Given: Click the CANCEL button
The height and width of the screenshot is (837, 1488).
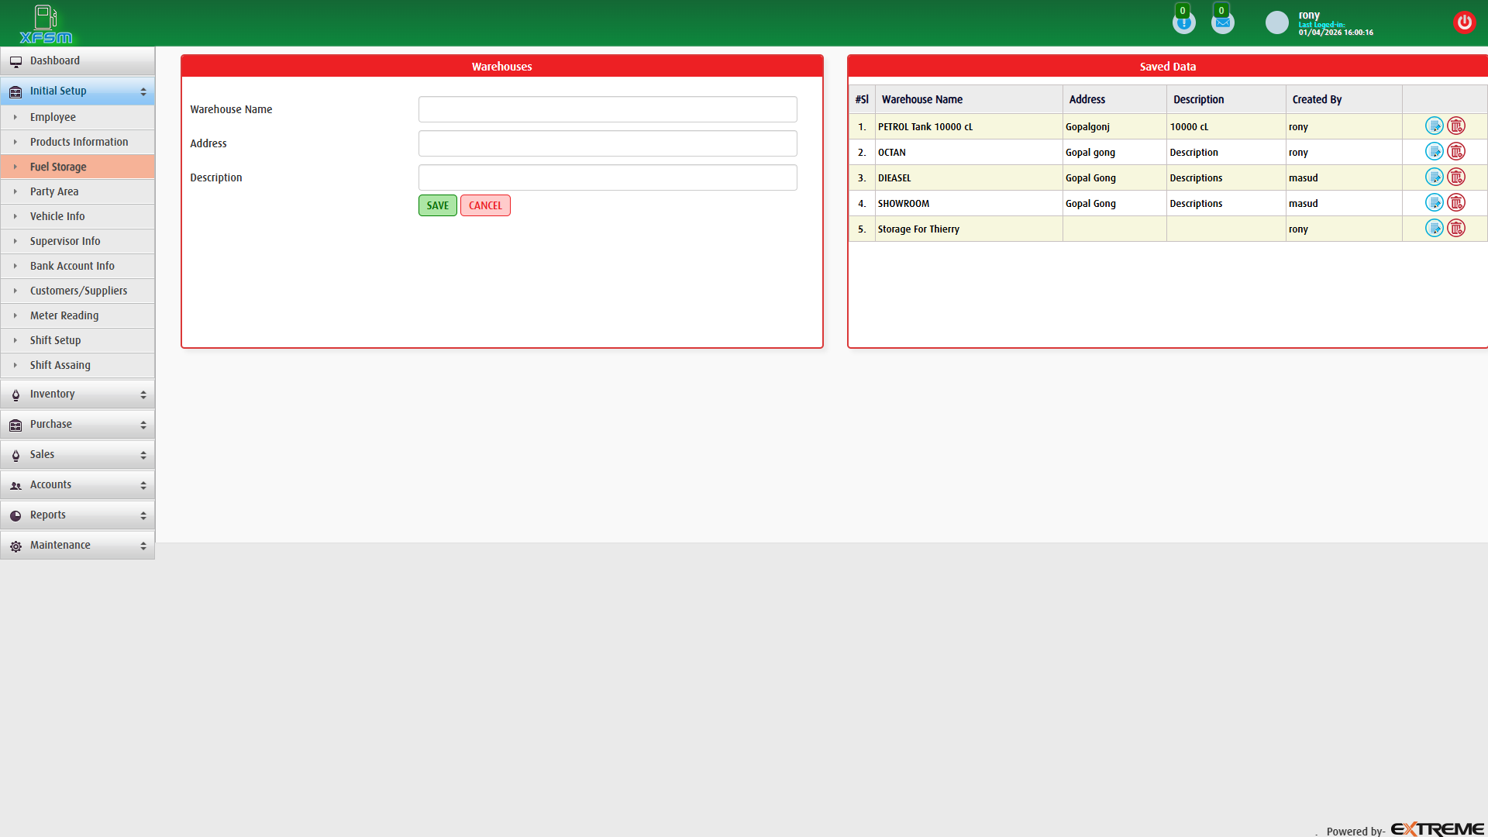Looking at the screenshot, I should click(485, 205).
